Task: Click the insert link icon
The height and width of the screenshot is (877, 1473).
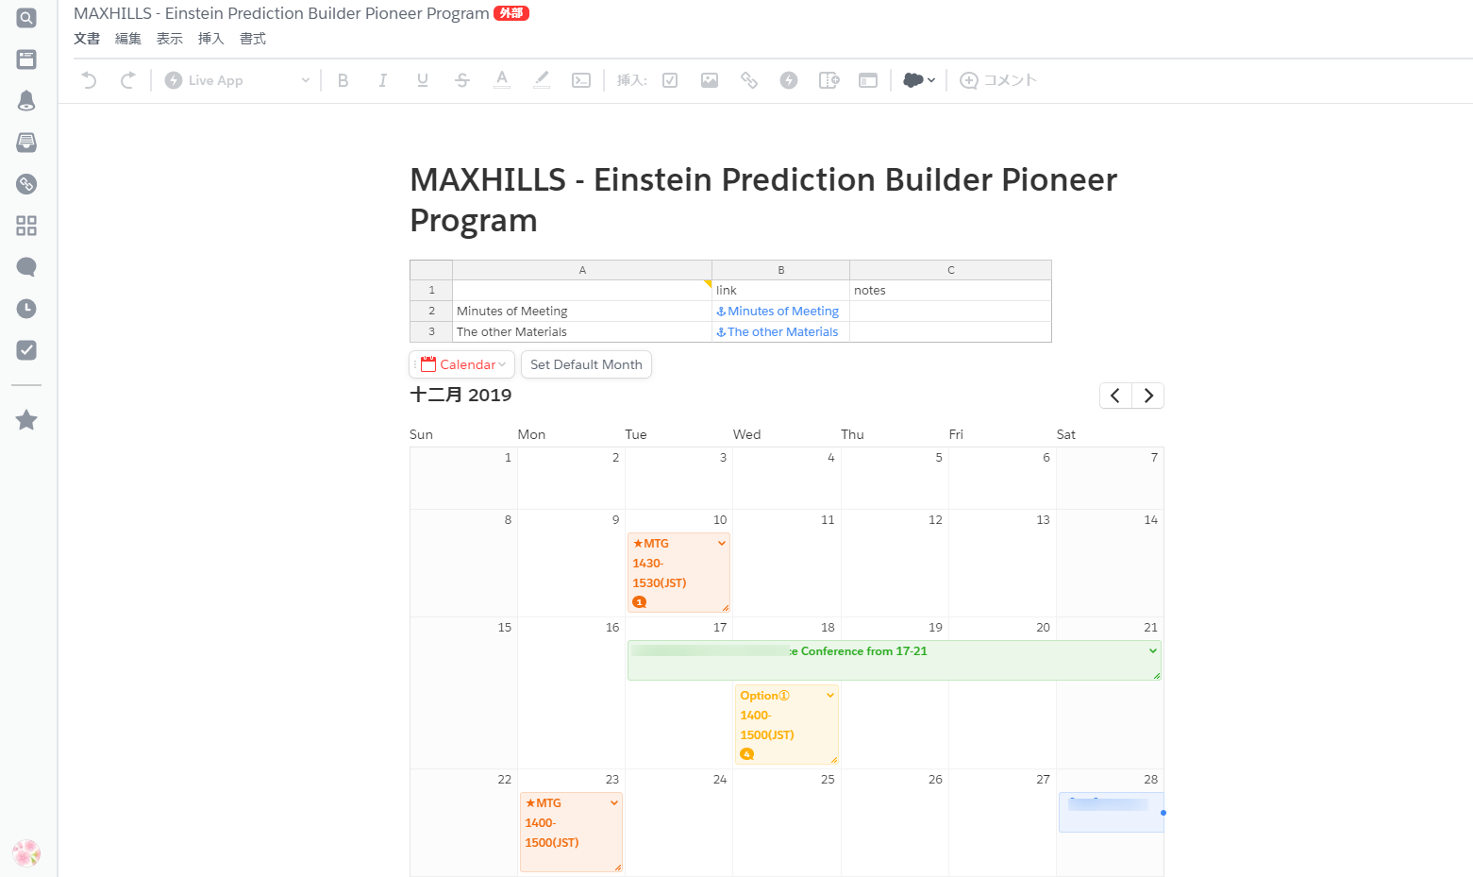Action: click(749, 80)
